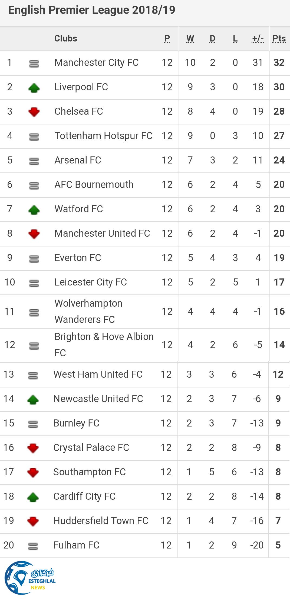
Task: Open the Tottenham Hotspur FC club name
Action: point(103,136)
